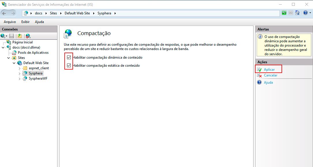Click the address bar root globe icon

[26, 13]
